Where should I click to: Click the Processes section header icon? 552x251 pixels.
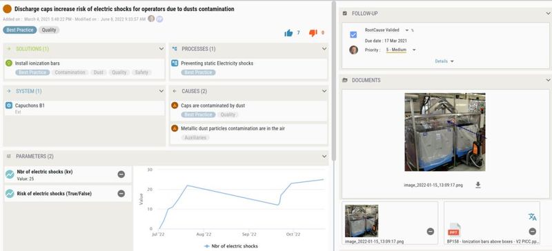(175, 49)
